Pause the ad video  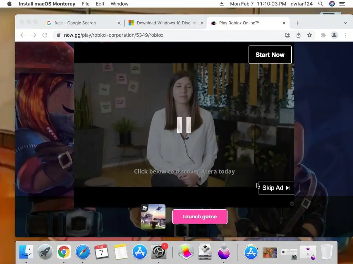coord(184,125)
